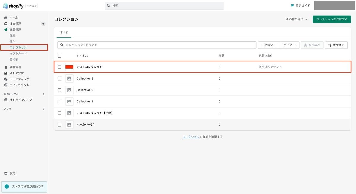Click the Collection 1 placeholder image icon
Image resolution: width=356 pixels, height=194 pixels.
[69, 102]
